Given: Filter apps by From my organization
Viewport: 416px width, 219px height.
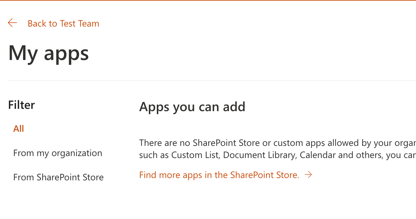Looking at the screenshot, I should pos(58,153).
